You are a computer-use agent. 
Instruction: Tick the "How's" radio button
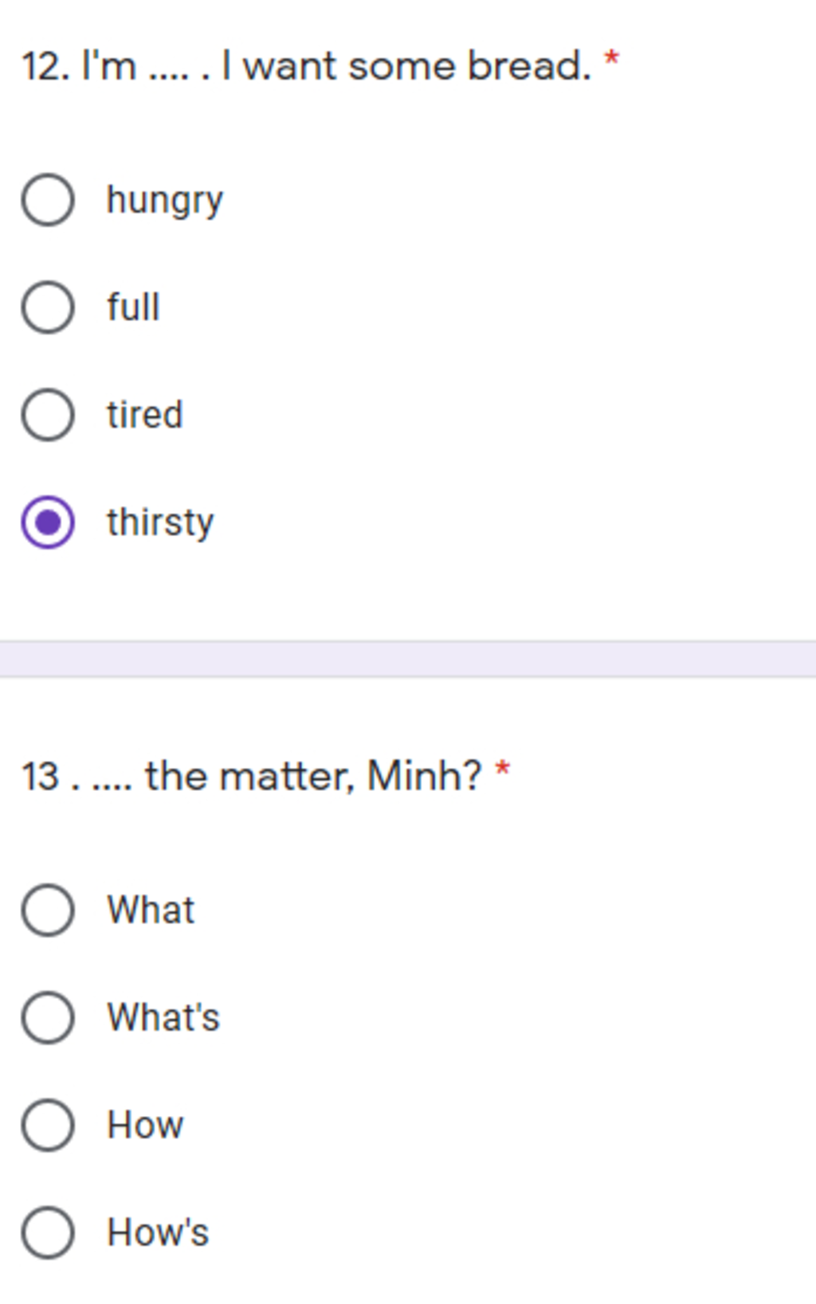click(x=48, y=1232)
